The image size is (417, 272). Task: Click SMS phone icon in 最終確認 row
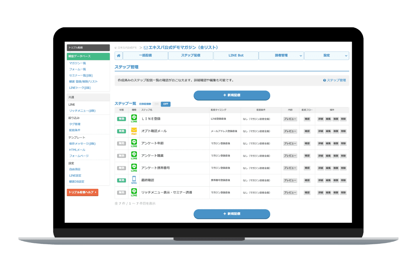coord(134,180)
